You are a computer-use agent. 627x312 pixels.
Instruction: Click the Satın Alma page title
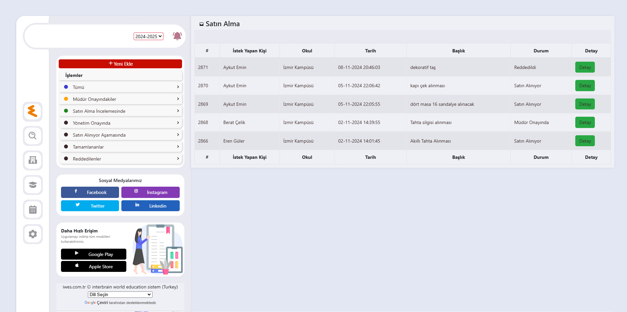point(222,24)
